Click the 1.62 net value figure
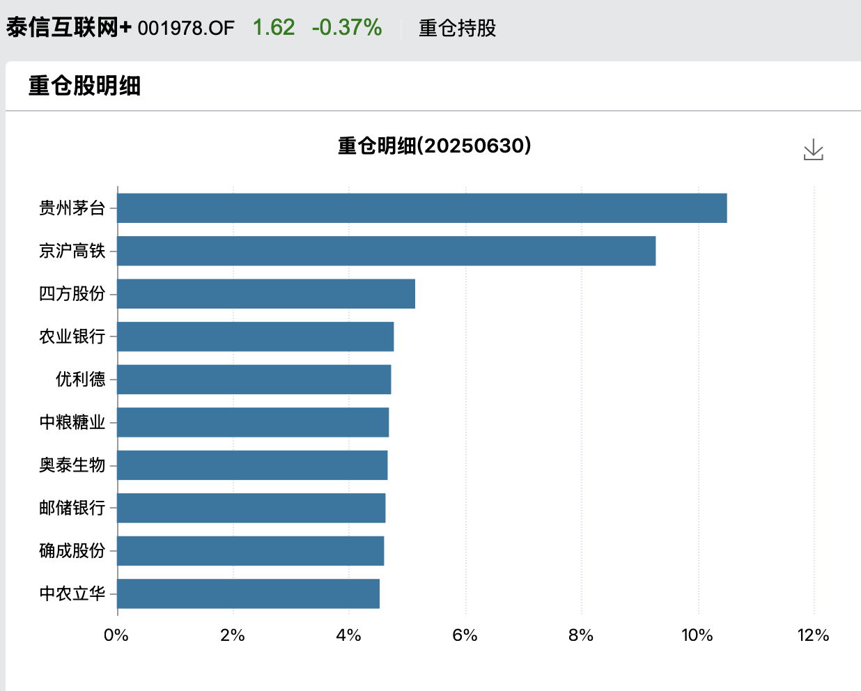The height and width of the screenshot is (691, 861). pos(273,28)
